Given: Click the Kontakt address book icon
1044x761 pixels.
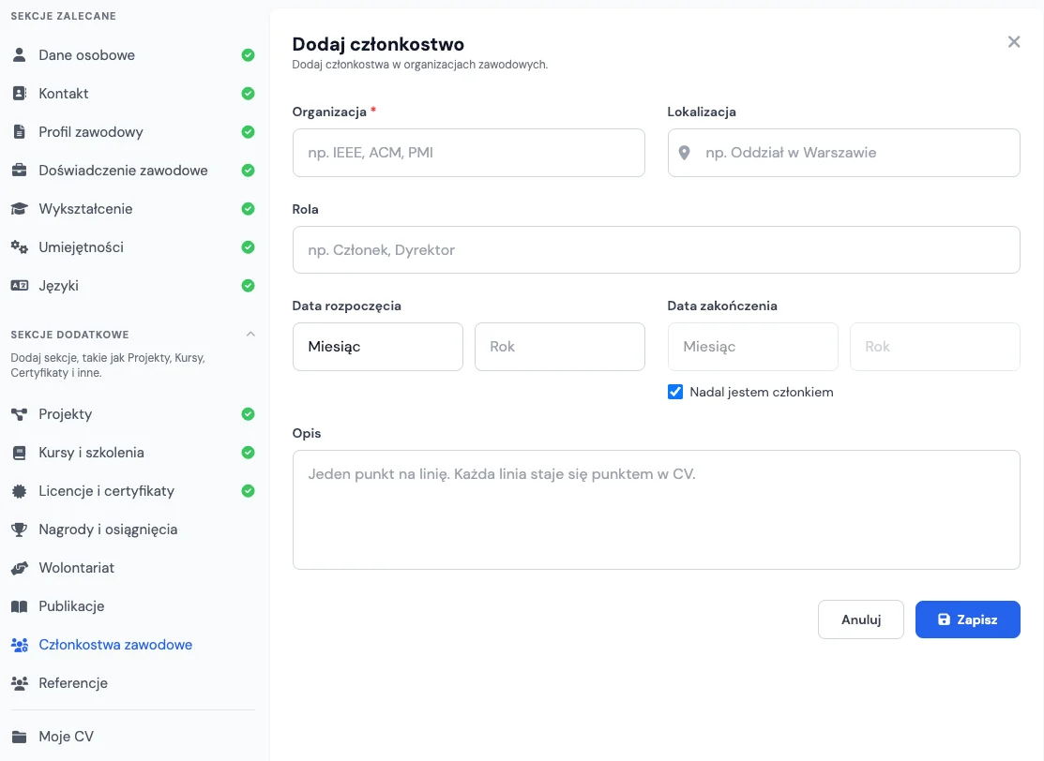Looking at the screenshot, I should pos(20,94).
